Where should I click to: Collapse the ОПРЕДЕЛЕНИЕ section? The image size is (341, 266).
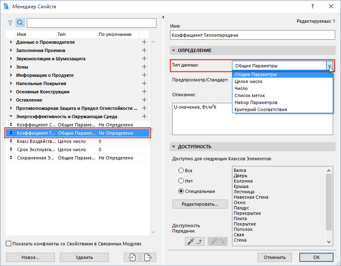[x=173, y=50]
